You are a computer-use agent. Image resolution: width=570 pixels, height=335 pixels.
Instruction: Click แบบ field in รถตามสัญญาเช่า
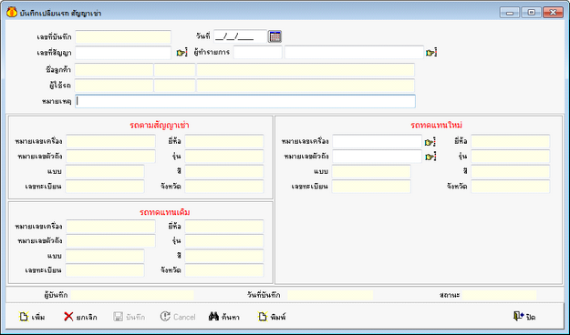105,171
